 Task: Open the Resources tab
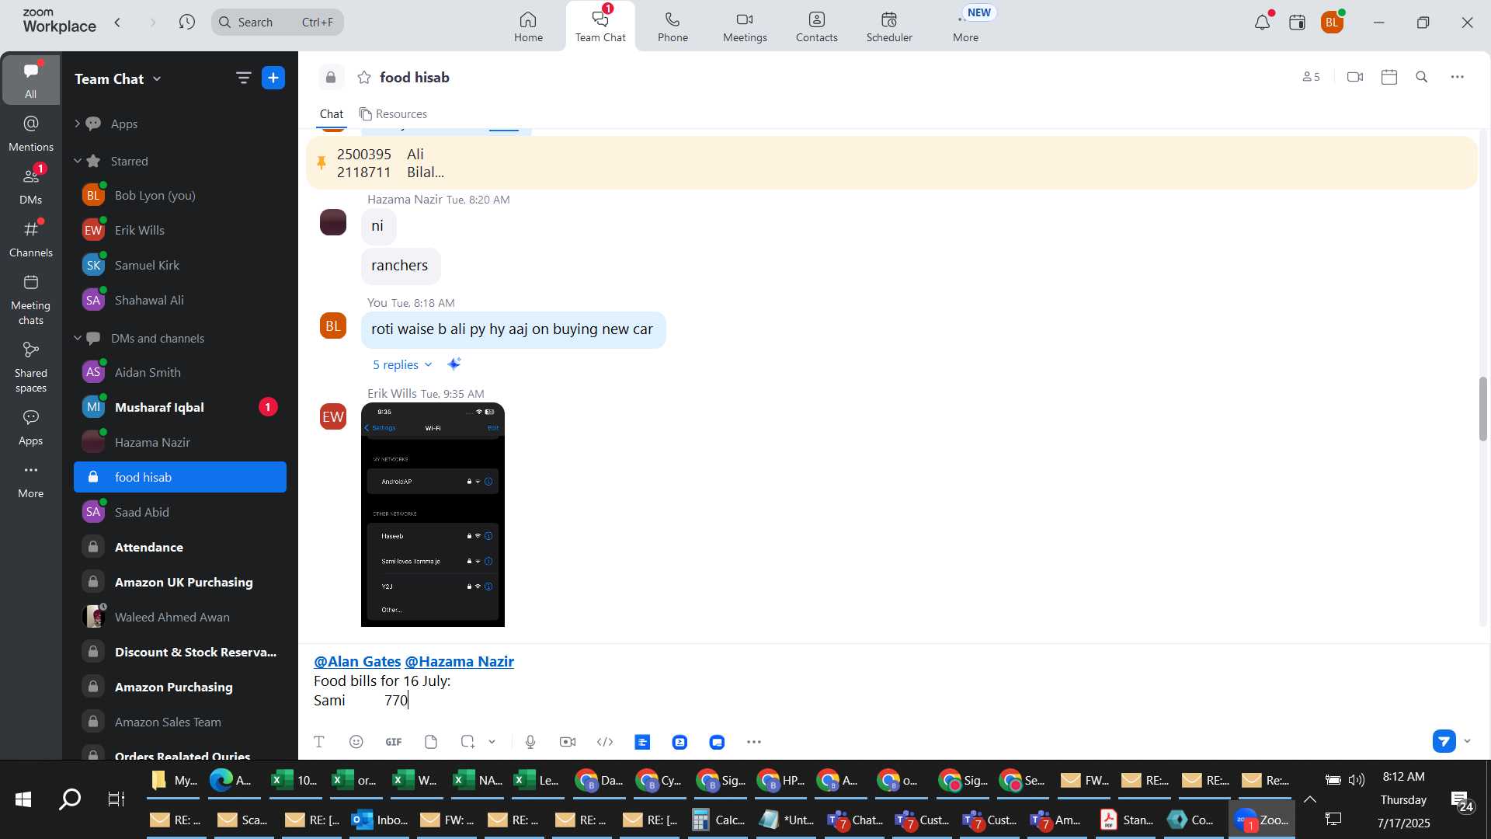point(393,114)
